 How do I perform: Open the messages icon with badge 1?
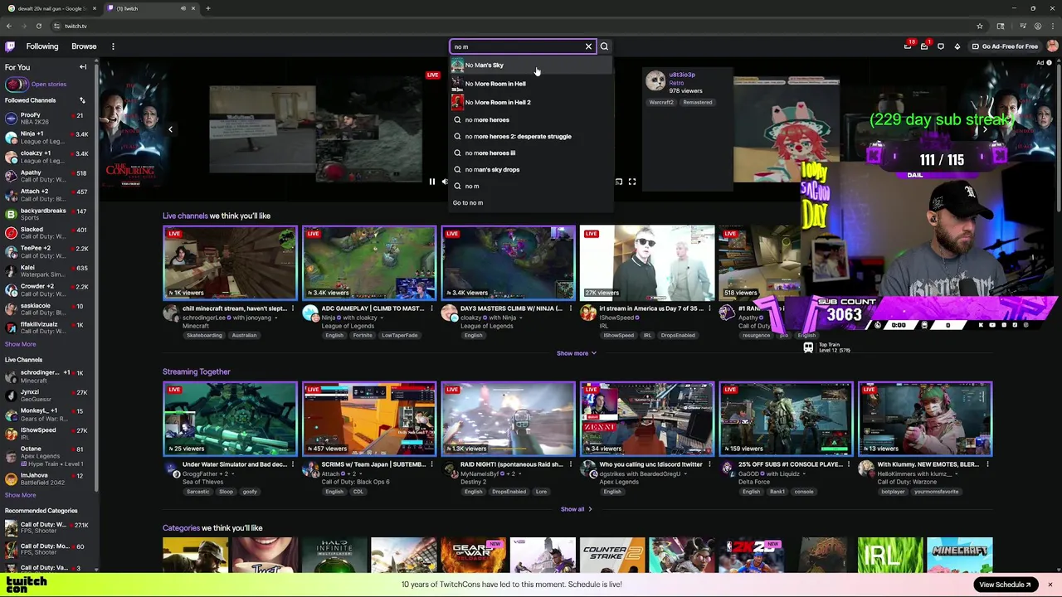pyautogui.click(x=924, y=46)
